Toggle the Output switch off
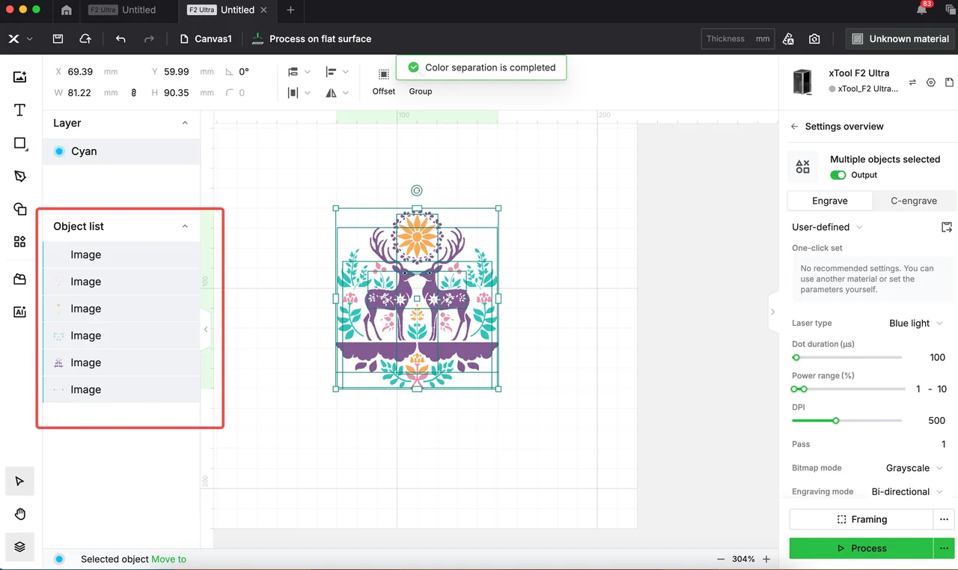This screenshot has width=958, height=570. [838, 175]
